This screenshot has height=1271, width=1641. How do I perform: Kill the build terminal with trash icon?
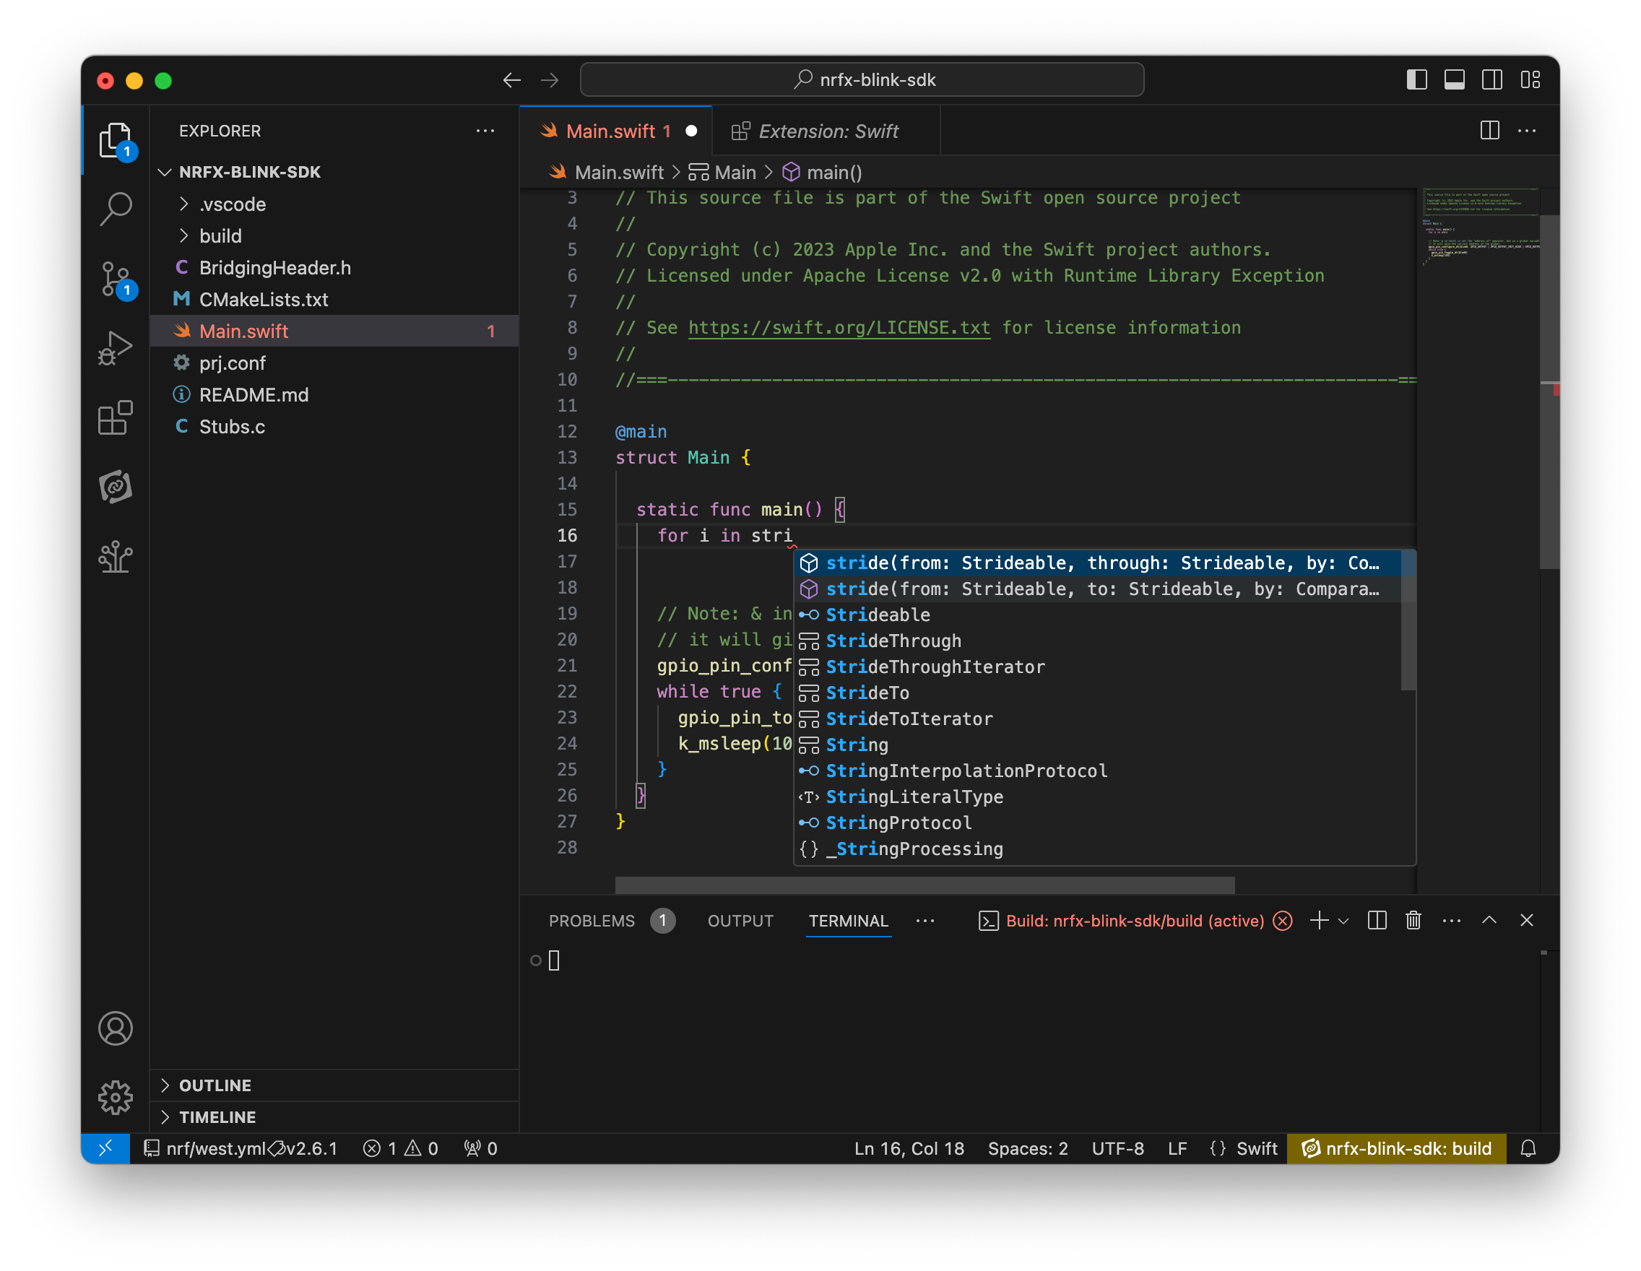pos(1413,920)
